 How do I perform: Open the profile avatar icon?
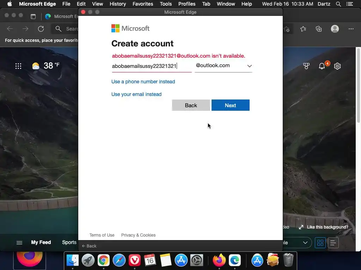click(x=335, y=29)
